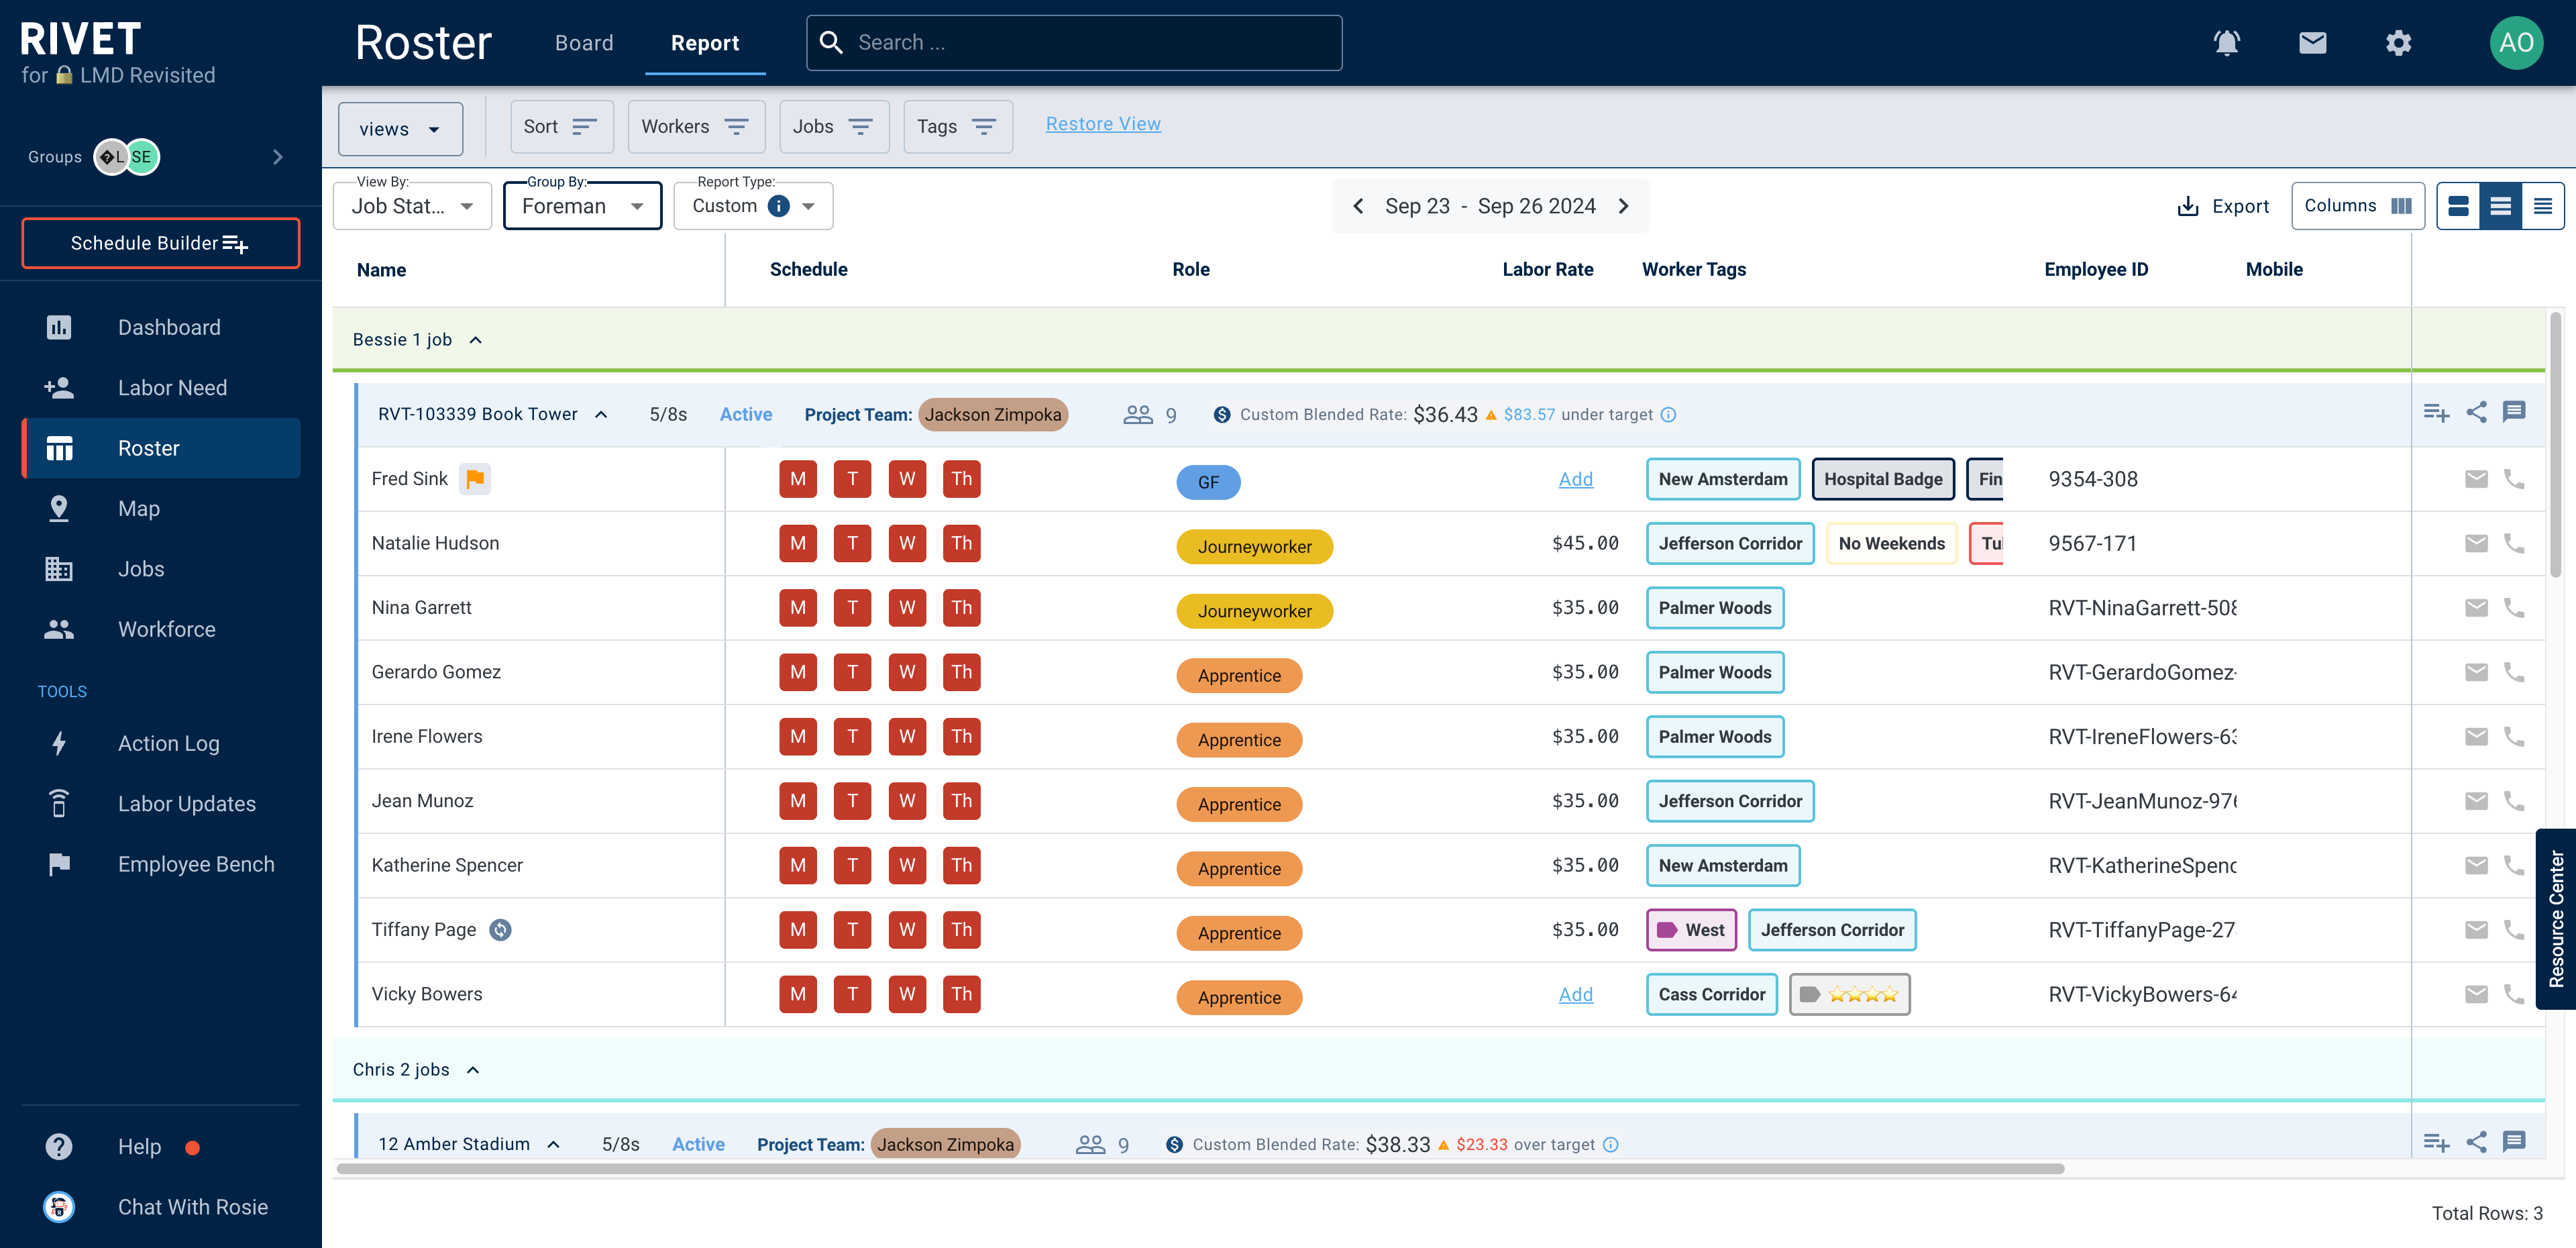
Task: Email Fred Sink via envelope icon
Action: click(2475, 479)
